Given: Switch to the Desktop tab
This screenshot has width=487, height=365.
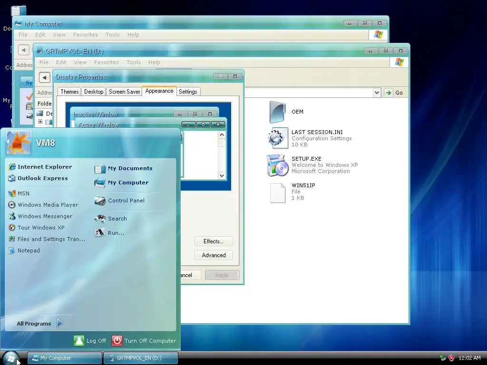Looking at the screenshot, I should coord(94,92).
